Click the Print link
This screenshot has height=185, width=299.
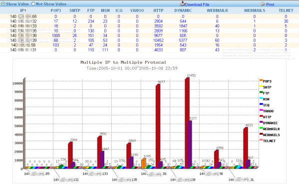click(x=270, y=4)
